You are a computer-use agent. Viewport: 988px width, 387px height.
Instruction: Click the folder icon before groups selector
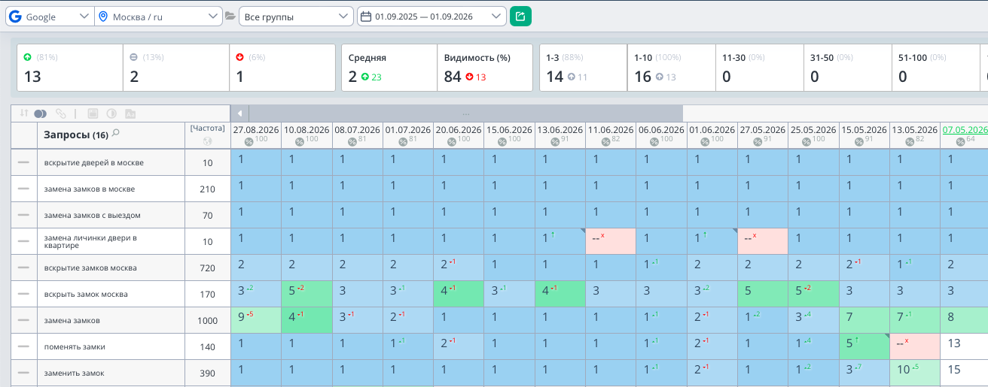point(230,17)
